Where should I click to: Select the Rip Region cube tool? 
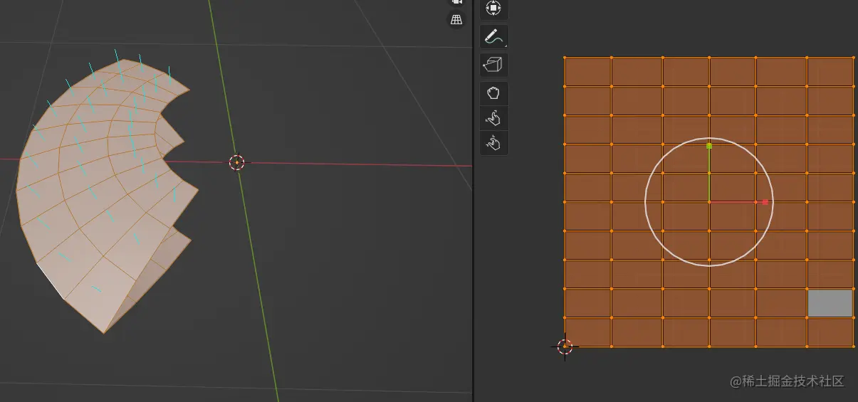point(493,65)
